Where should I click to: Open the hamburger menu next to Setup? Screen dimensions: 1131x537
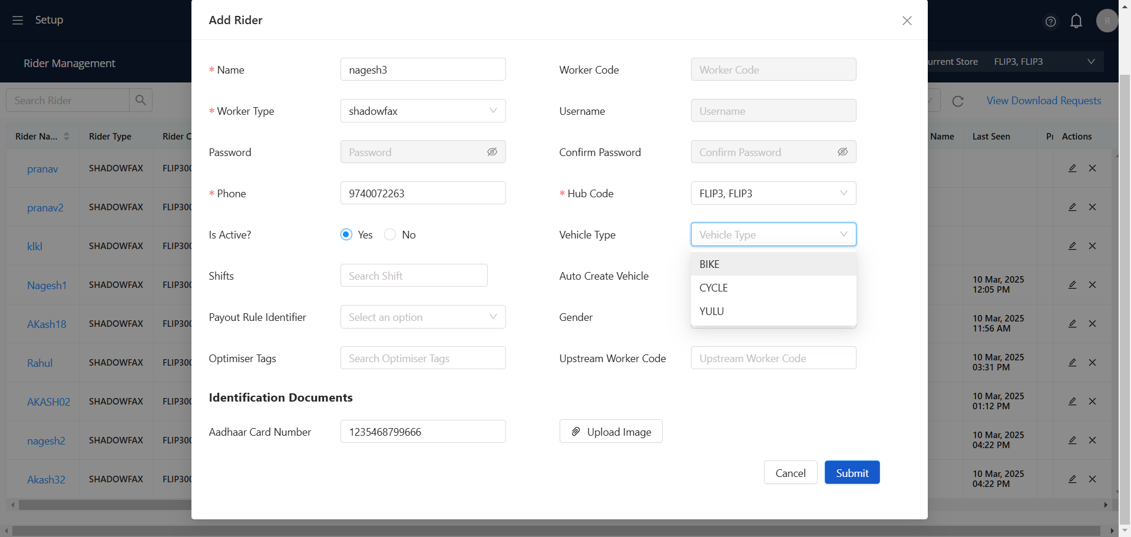(x=18, y=20)
